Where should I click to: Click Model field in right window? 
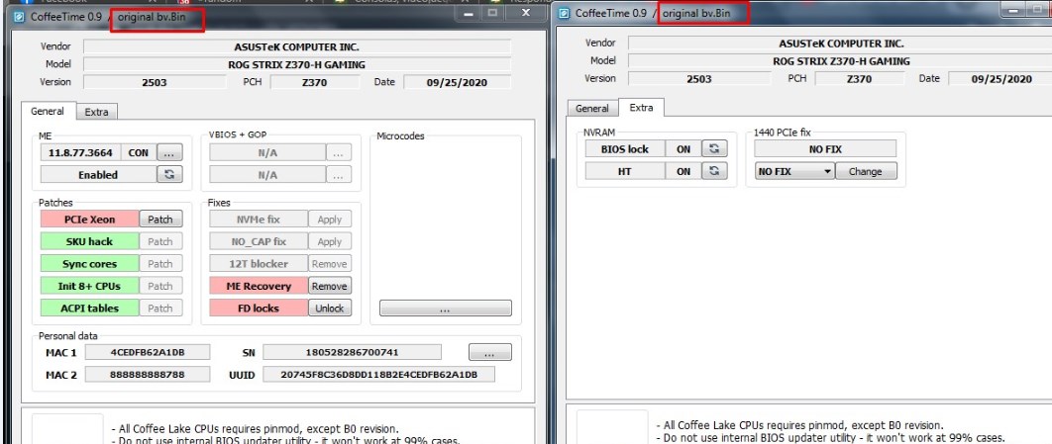841,60
